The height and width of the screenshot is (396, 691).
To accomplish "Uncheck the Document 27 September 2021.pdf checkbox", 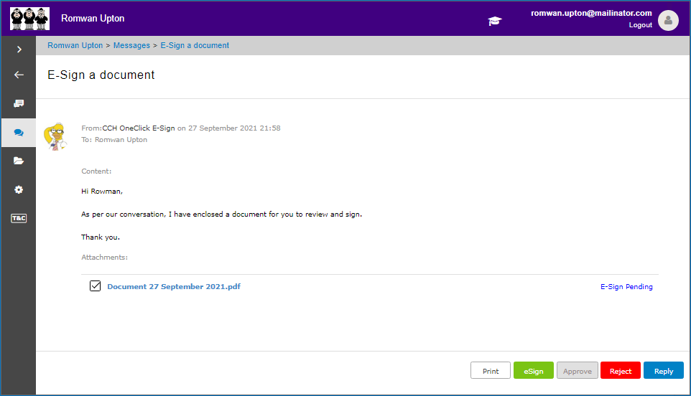I will [x=96, y=286].
